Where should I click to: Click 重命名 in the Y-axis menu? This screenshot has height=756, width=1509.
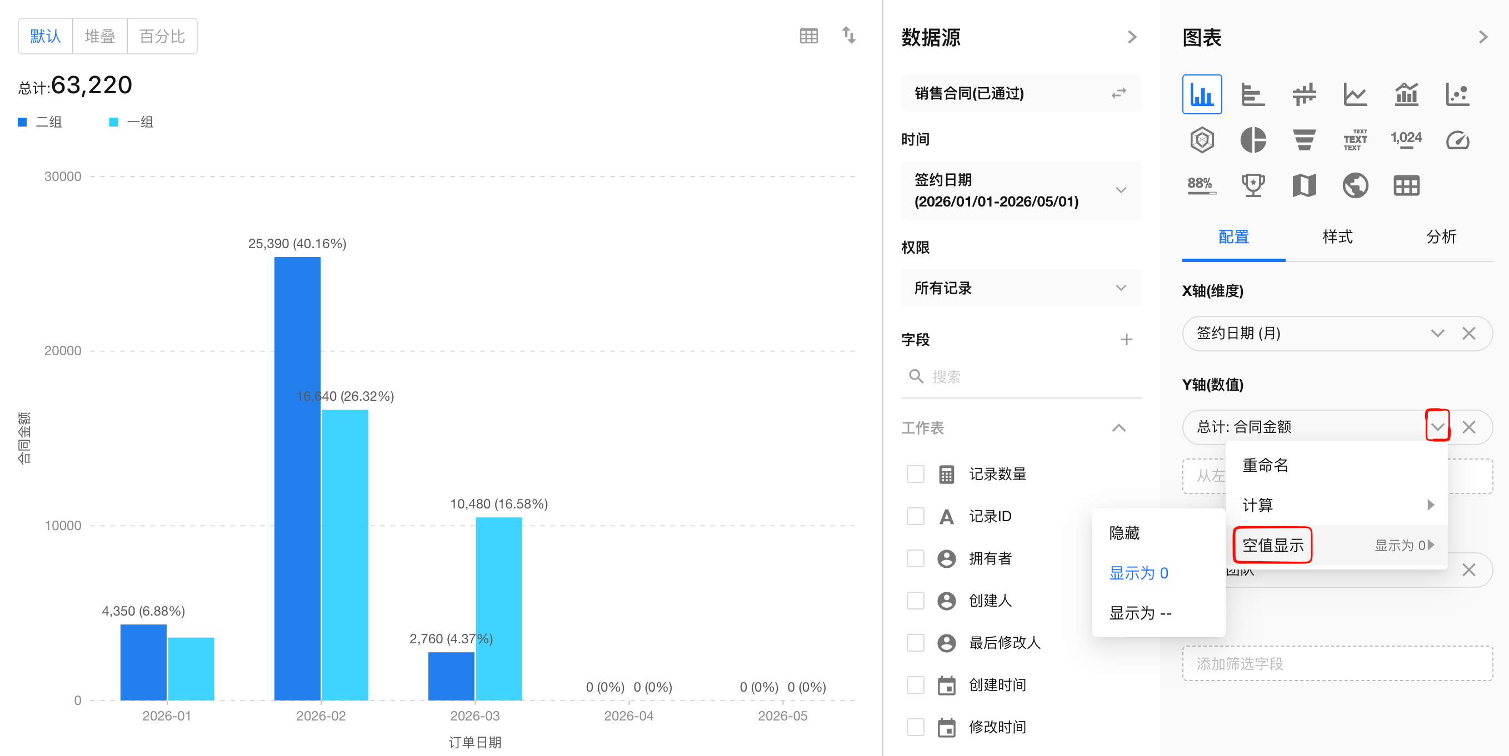[x=1265, y=465]
